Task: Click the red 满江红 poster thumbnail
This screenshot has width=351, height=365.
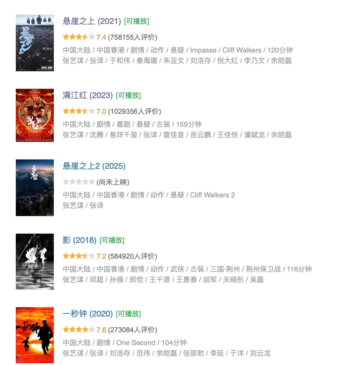Action: pyautogui.click(x=35, y=115)
